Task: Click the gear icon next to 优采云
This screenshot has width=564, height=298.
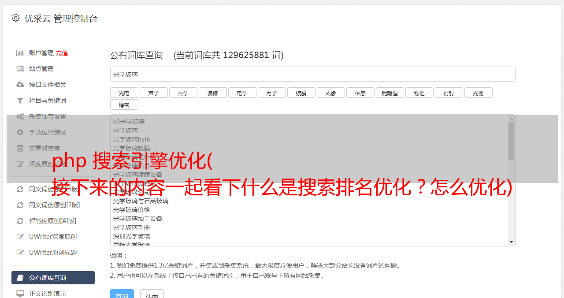Action: click(x=16, y=18)
